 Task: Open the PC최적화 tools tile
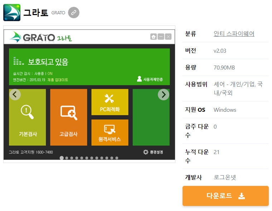[110, 102]
